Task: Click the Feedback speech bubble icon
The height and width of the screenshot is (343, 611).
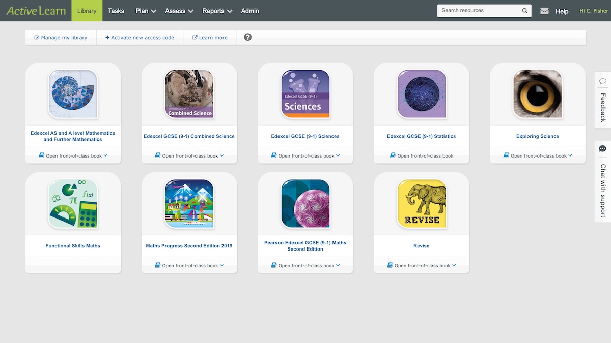Action: click(603, 81)
